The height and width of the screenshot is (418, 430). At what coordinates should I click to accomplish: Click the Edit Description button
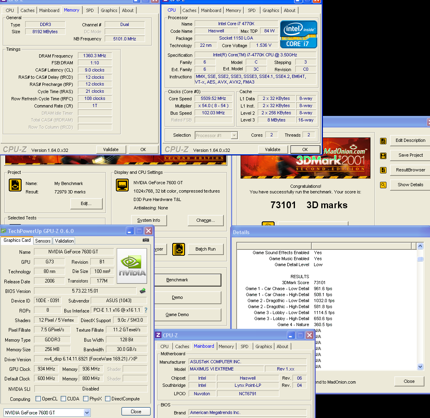(410, 140)
